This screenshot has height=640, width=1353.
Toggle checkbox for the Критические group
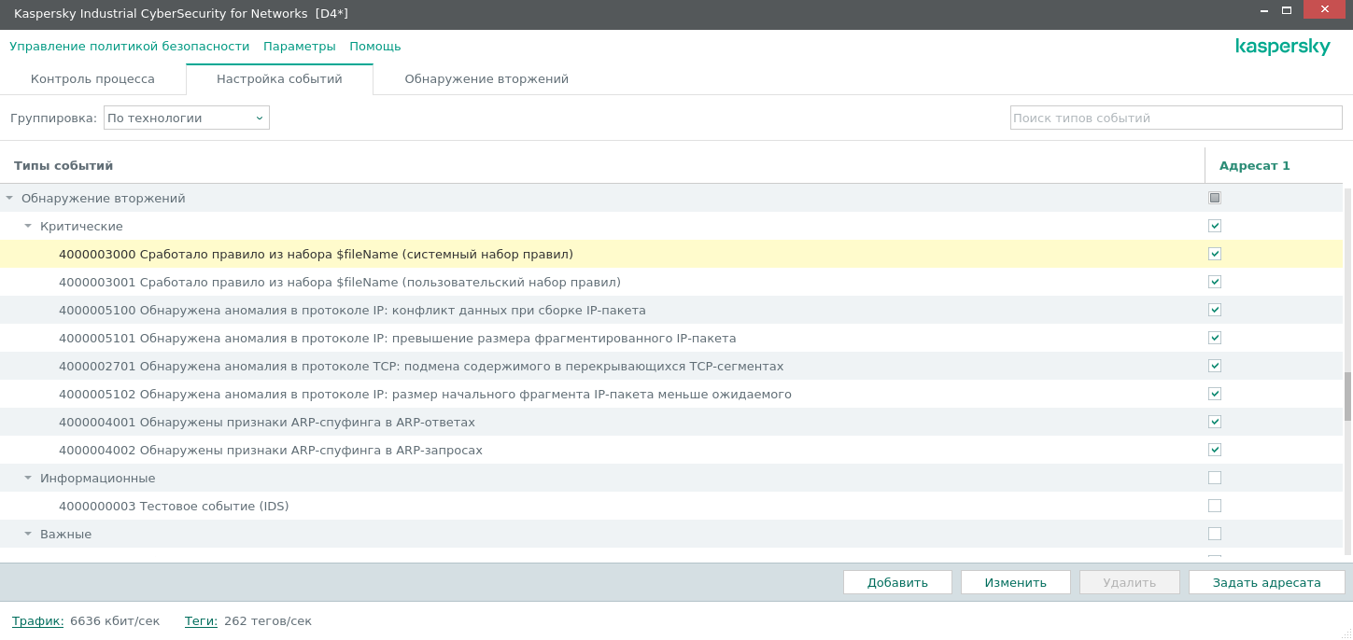tap(1214, 226)
